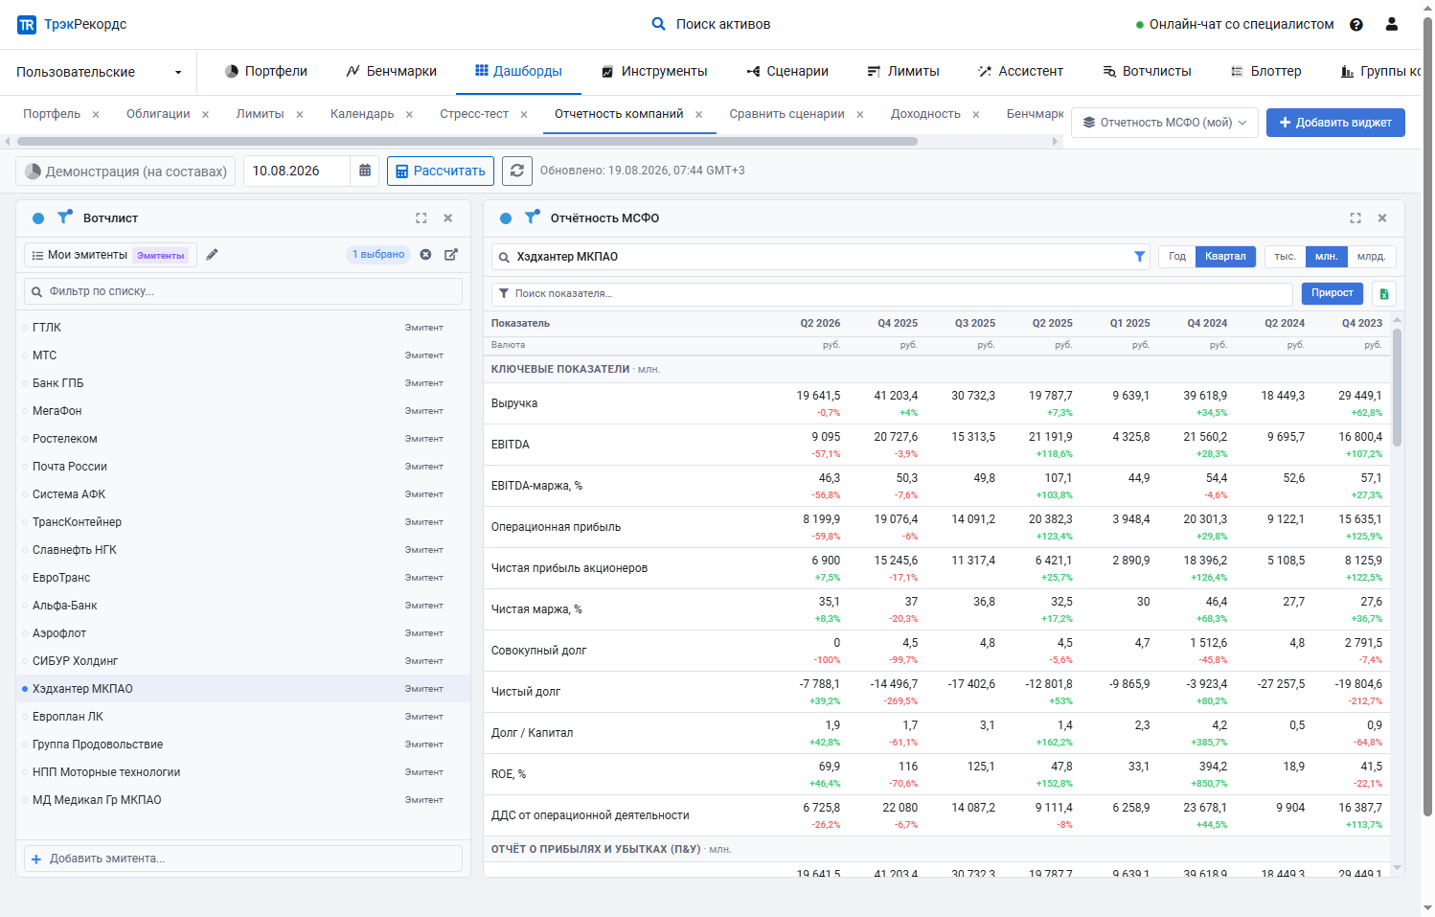Click the refresh arrows icon

pos(517,171)
